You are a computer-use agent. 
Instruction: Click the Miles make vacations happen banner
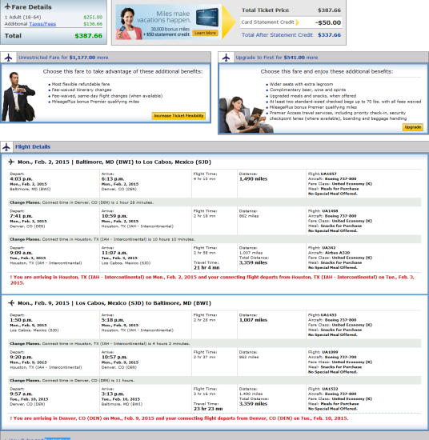point(168,22)
